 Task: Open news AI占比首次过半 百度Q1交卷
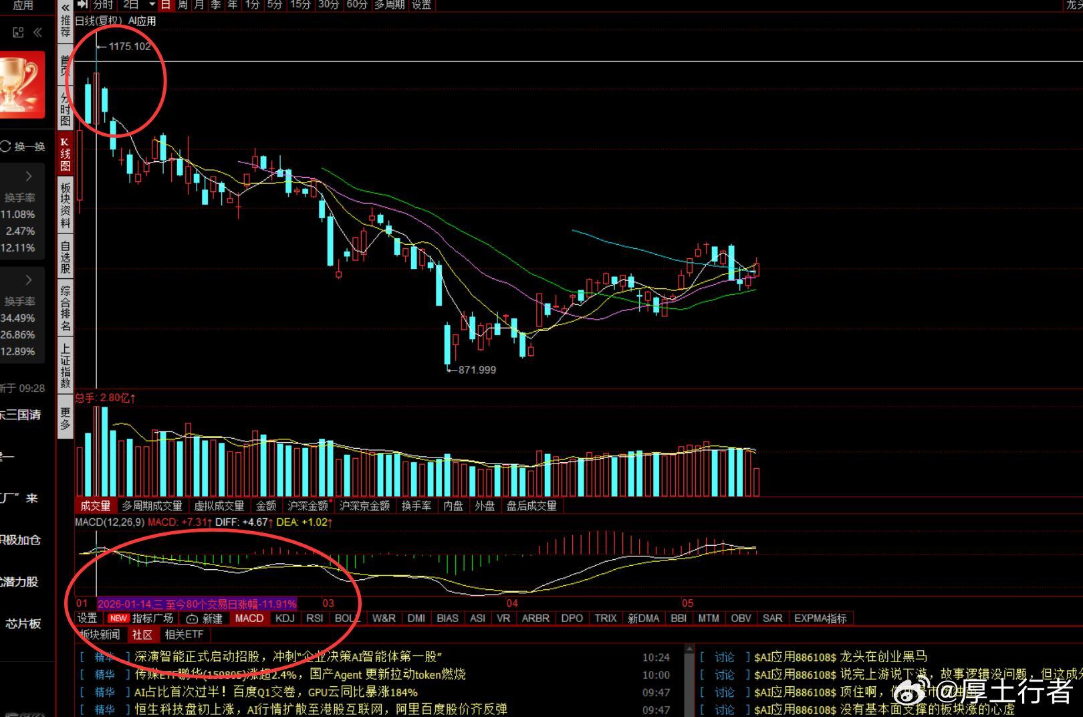[x=276, y=692]
